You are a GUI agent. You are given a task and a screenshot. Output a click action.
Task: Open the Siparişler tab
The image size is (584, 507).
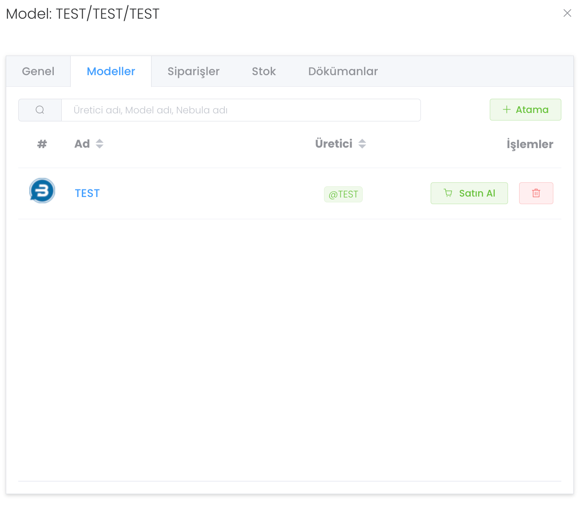[193, 72]
